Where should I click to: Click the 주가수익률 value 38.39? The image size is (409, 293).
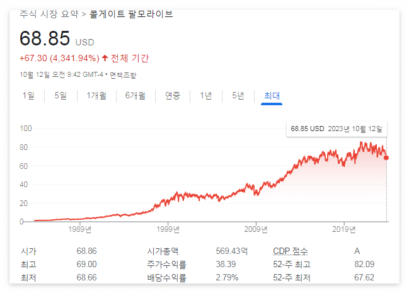coord(226,264)
